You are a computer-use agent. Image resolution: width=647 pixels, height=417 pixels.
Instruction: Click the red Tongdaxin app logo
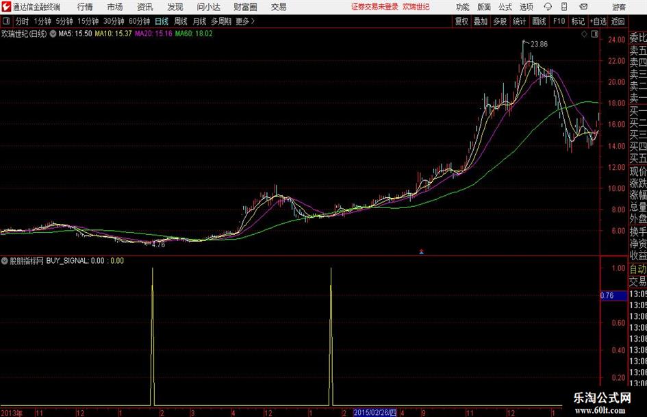pyautogui.click(x=6, y=7)
